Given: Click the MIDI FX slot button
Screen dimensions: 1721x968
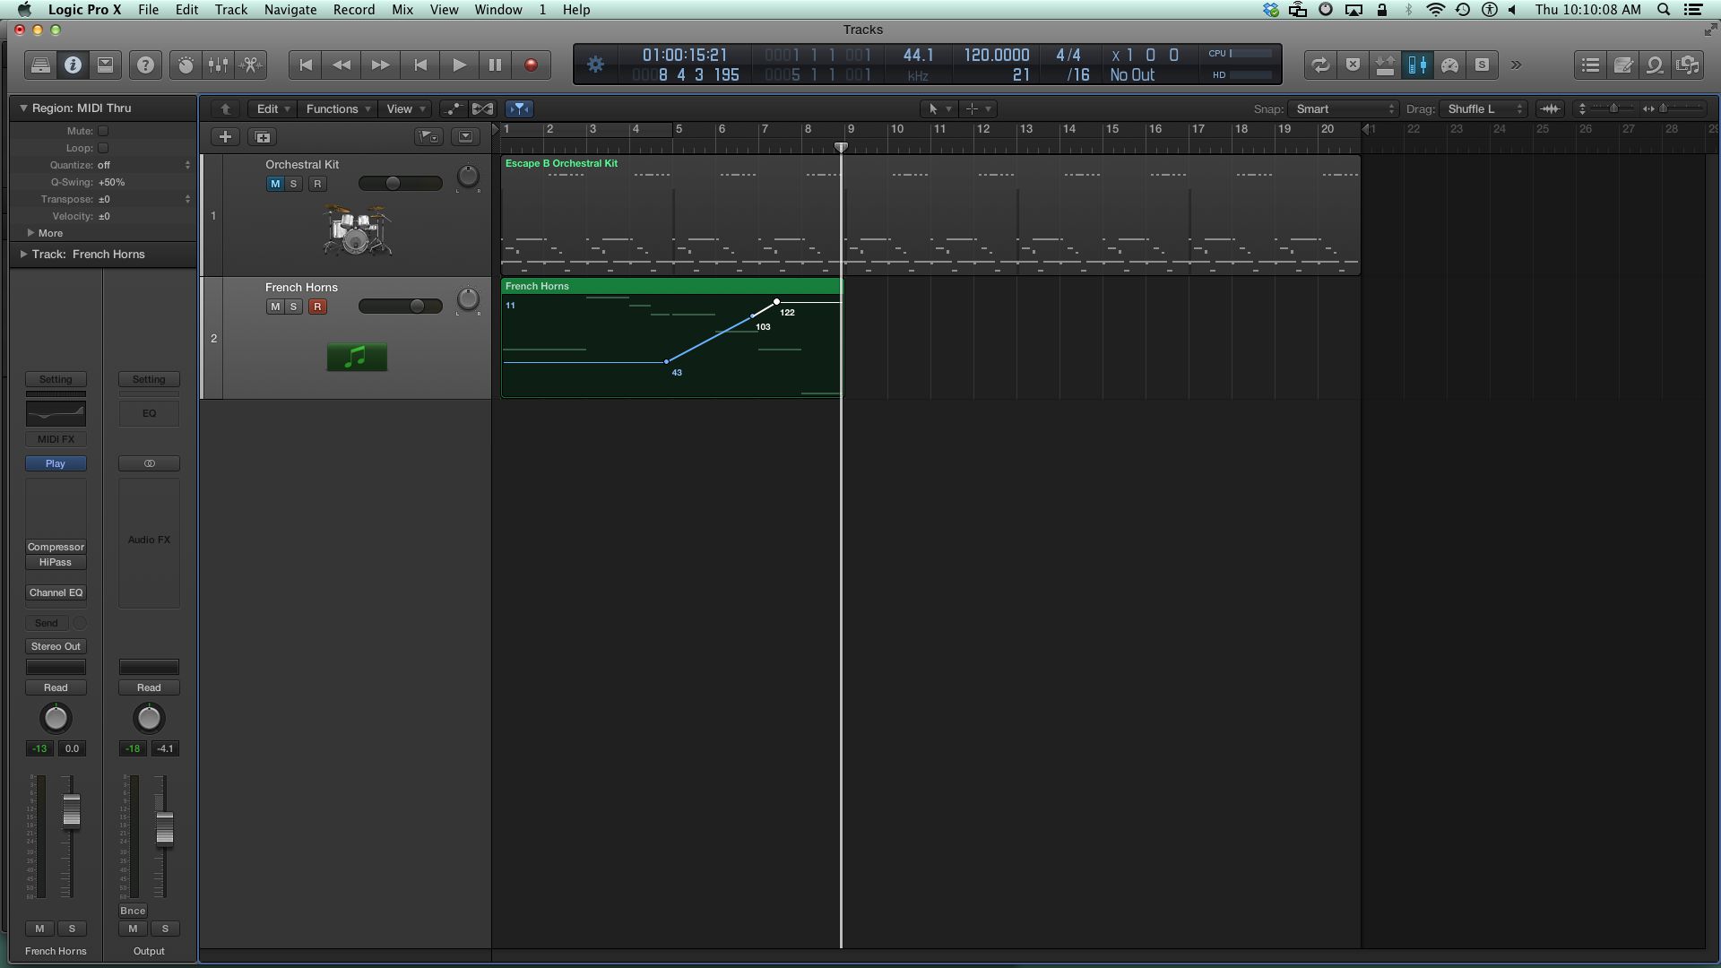Looking at the screenshot, I should click(x=56, y=439).
